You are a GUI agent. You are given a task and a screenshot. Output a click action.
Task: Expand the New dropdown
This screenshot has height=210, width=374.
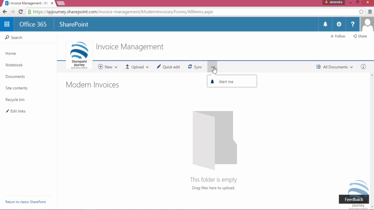click(108, 67)
